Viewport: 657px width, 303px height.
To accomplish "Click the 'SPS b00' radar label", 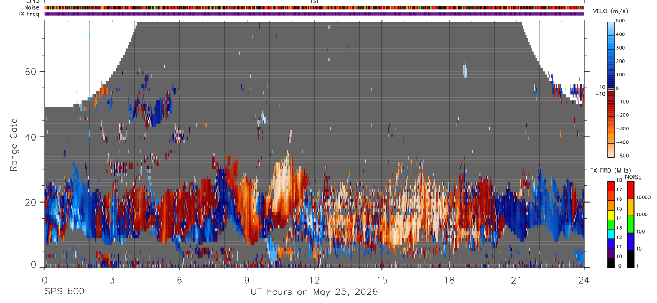I will 64,292.
